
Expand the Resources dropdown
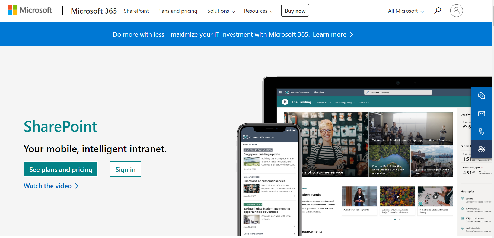(259, 11)
